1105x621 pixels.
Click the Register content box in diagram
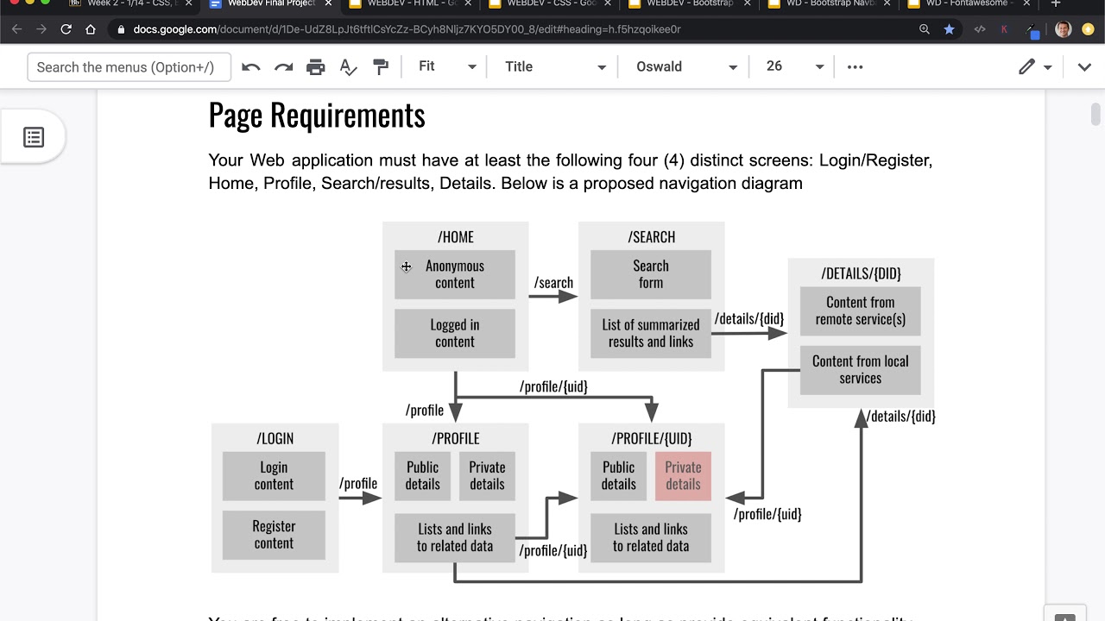tap(274, 535)
